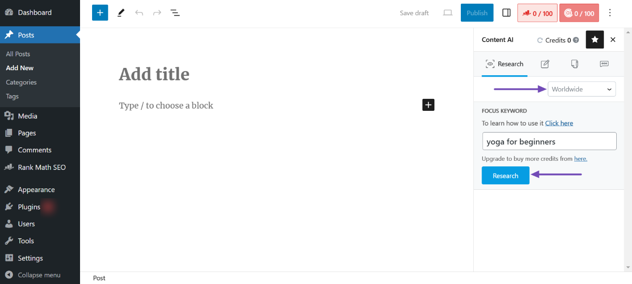This screenshot has width=632, height=284.
Task: Toggle the Settings sidebar panel icon
Action: point(506,13)
